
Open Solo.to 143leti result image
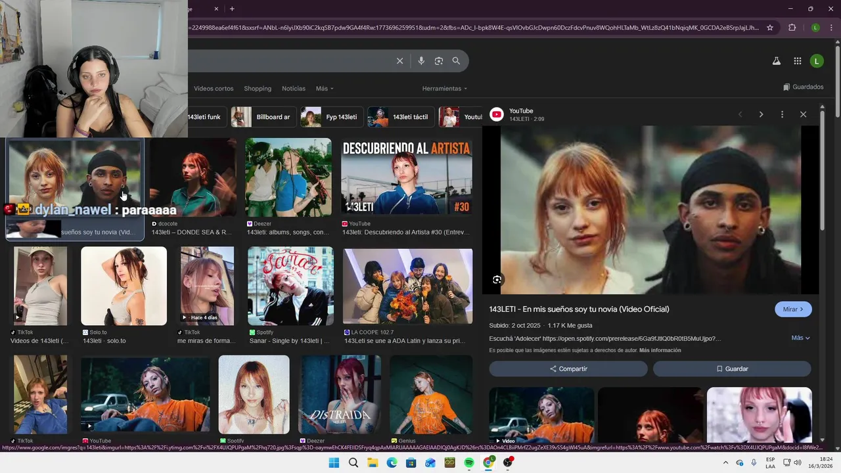point(124,286)
